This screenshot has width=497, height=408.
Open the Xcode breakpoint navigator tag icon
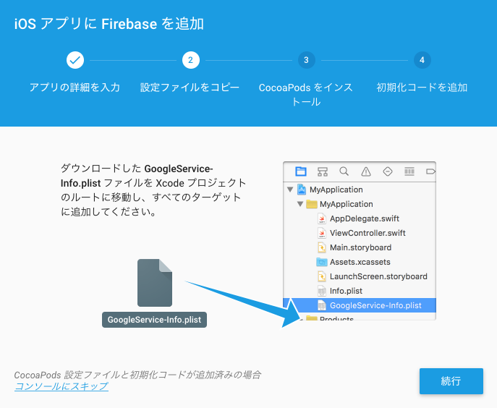430,171
